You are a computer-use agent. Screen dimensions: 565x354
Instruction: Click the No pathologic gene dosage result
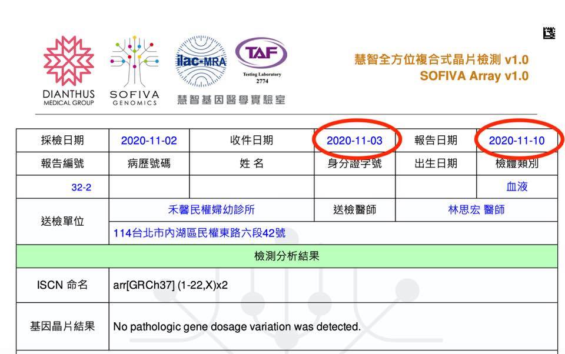pos(237,326)
